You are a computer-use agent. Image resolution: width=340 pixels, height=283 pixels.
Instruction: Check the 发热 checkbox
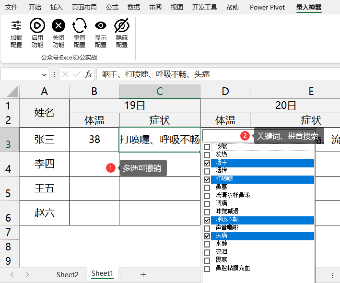click(x=207, y=155)
